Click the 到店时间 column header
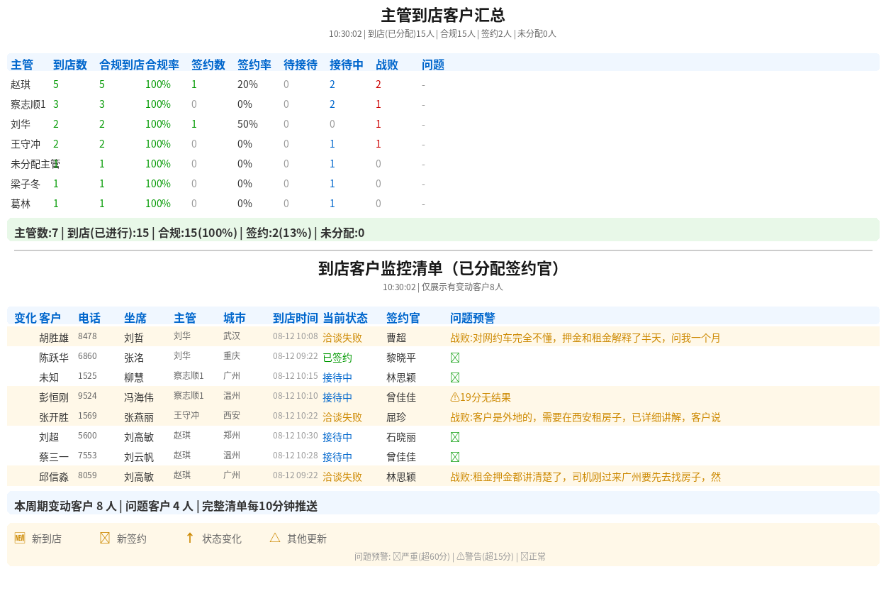 [296, 319]
